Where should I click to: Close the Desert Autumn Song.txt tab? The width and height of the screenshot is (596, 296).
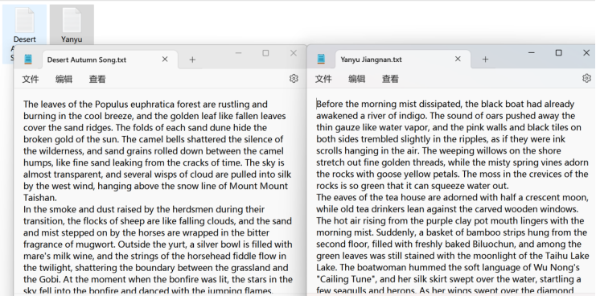click(x=165, y=60)
